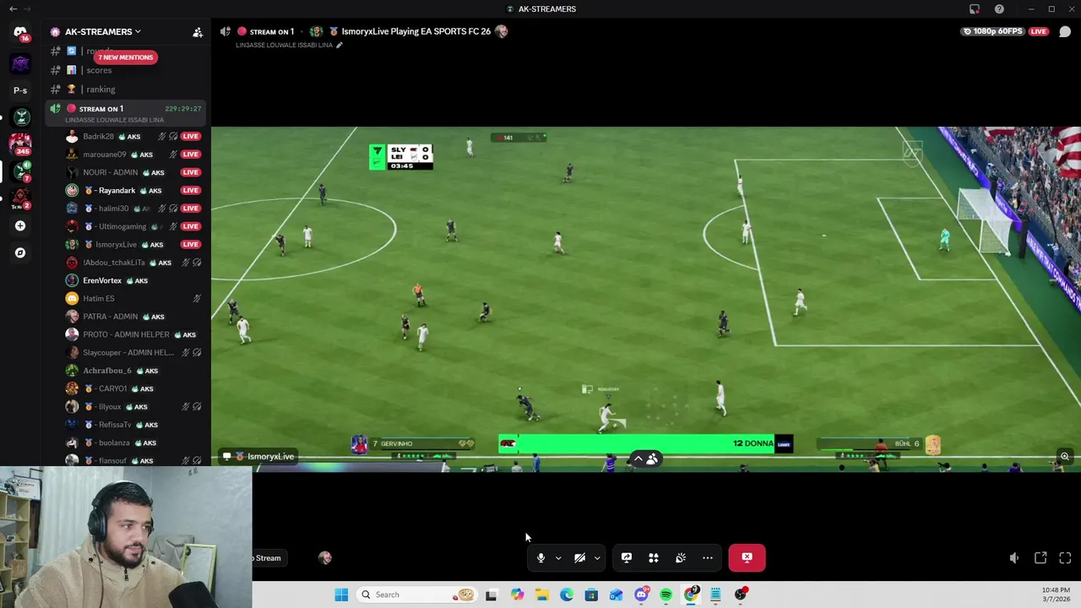Select RefissaTv user
Screen dimensions: 1081x608
click(x=133, y=425)
